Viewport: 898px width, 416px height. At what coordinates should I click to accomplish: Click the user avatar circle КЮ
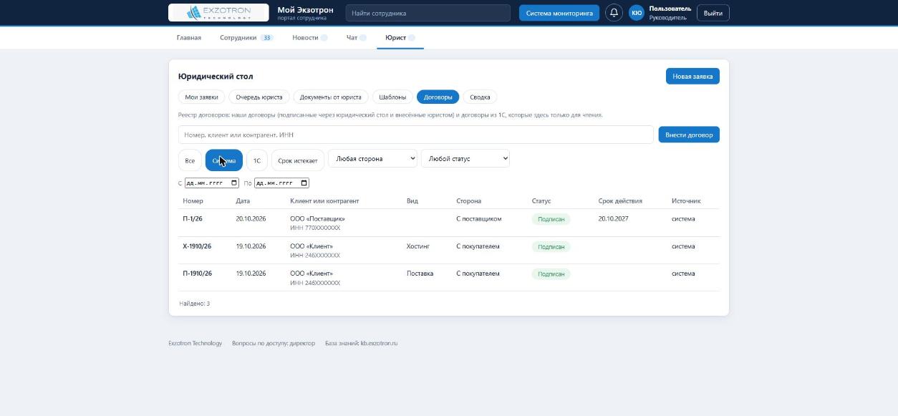coord(637,13)
